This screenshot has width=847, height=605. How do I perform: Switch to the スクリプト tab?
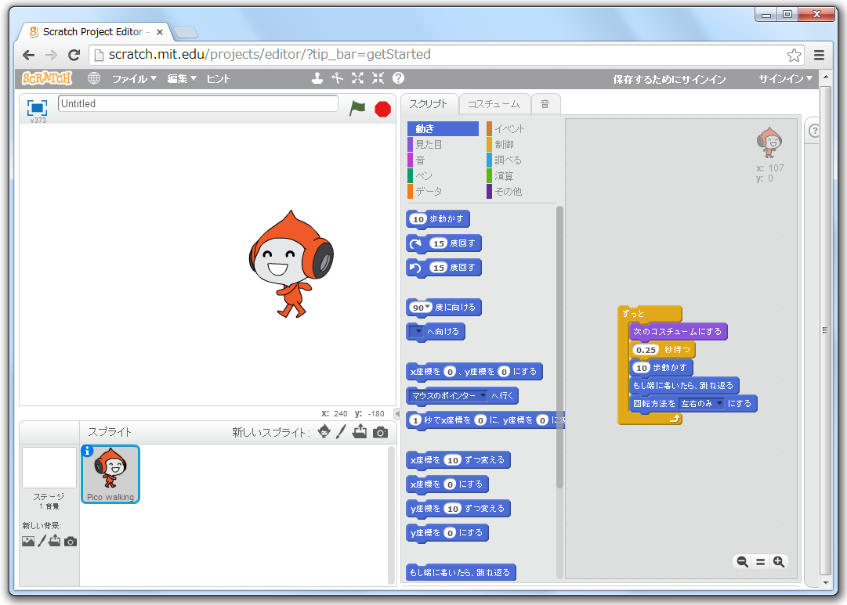click(x=429, y=103)
